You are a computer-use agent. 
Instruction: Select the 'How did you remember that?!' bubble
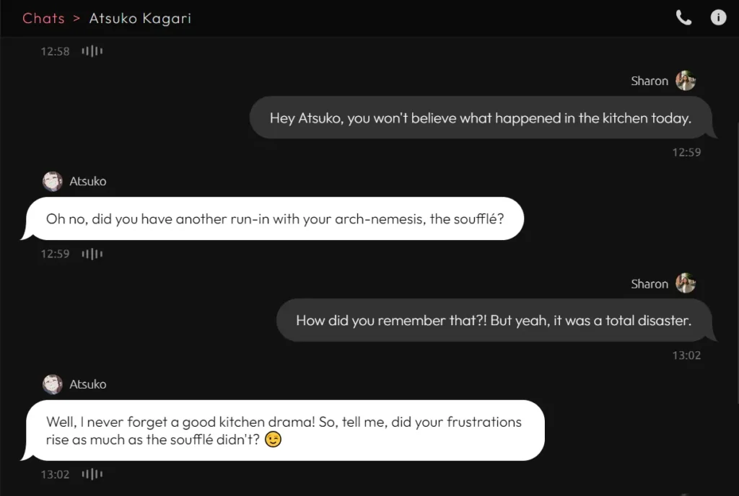click(x=494, y=320)
